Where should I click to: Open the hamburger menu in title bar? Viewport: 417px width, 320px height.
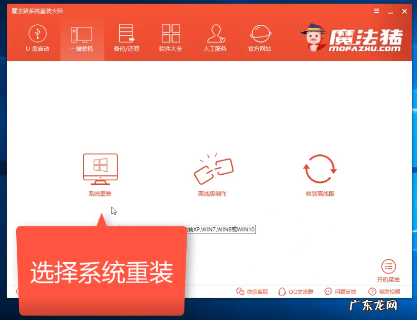(376, 10)
